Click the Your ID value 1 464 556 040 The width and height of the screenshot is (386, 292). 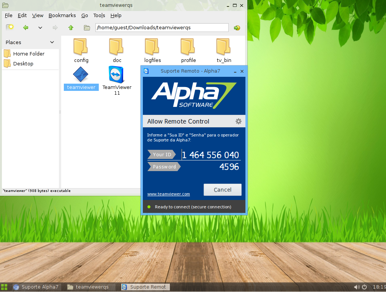click(210, 155)
